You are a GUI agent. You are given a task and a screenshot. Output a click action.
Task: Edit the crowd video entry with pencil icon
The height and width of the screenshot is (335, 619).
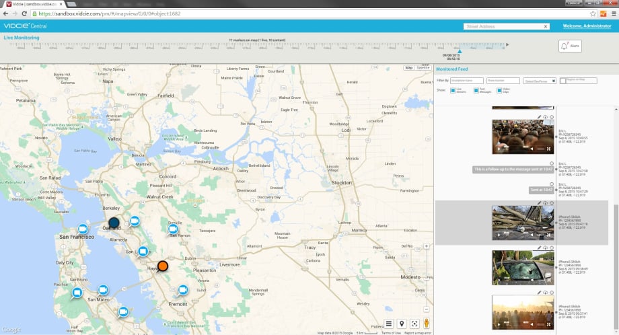539,117
